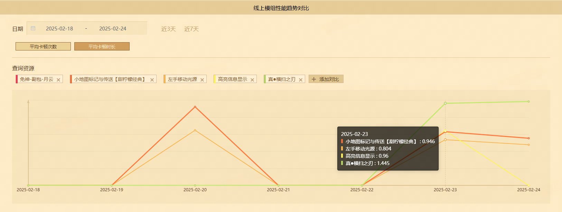
Task: Click the orange peak point on 2025-02-20
Action: (x=195, y=107)
